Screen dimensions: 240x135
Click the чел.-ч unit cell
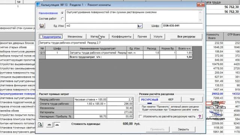point(135,53)
